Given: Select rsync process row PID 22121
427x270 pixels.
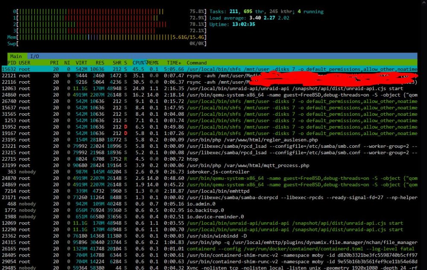Looking at the screenshot, I should (209, 76).
